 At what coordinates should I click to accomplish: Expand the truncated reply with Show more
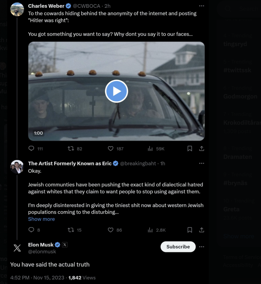tap(41, 219)
